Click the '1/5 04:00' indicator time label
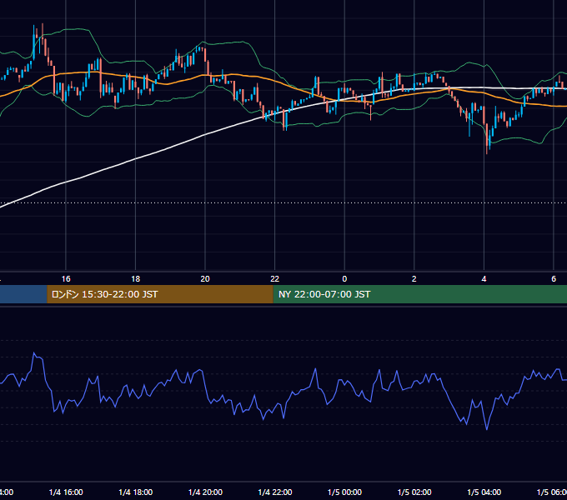567x500 pixels. coord(484,492)
